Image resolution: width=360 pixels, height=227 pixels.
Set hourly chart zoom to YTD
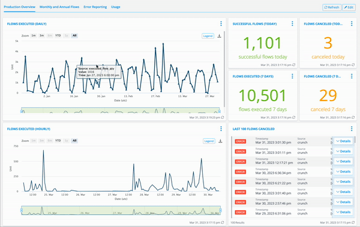[58, 141]
